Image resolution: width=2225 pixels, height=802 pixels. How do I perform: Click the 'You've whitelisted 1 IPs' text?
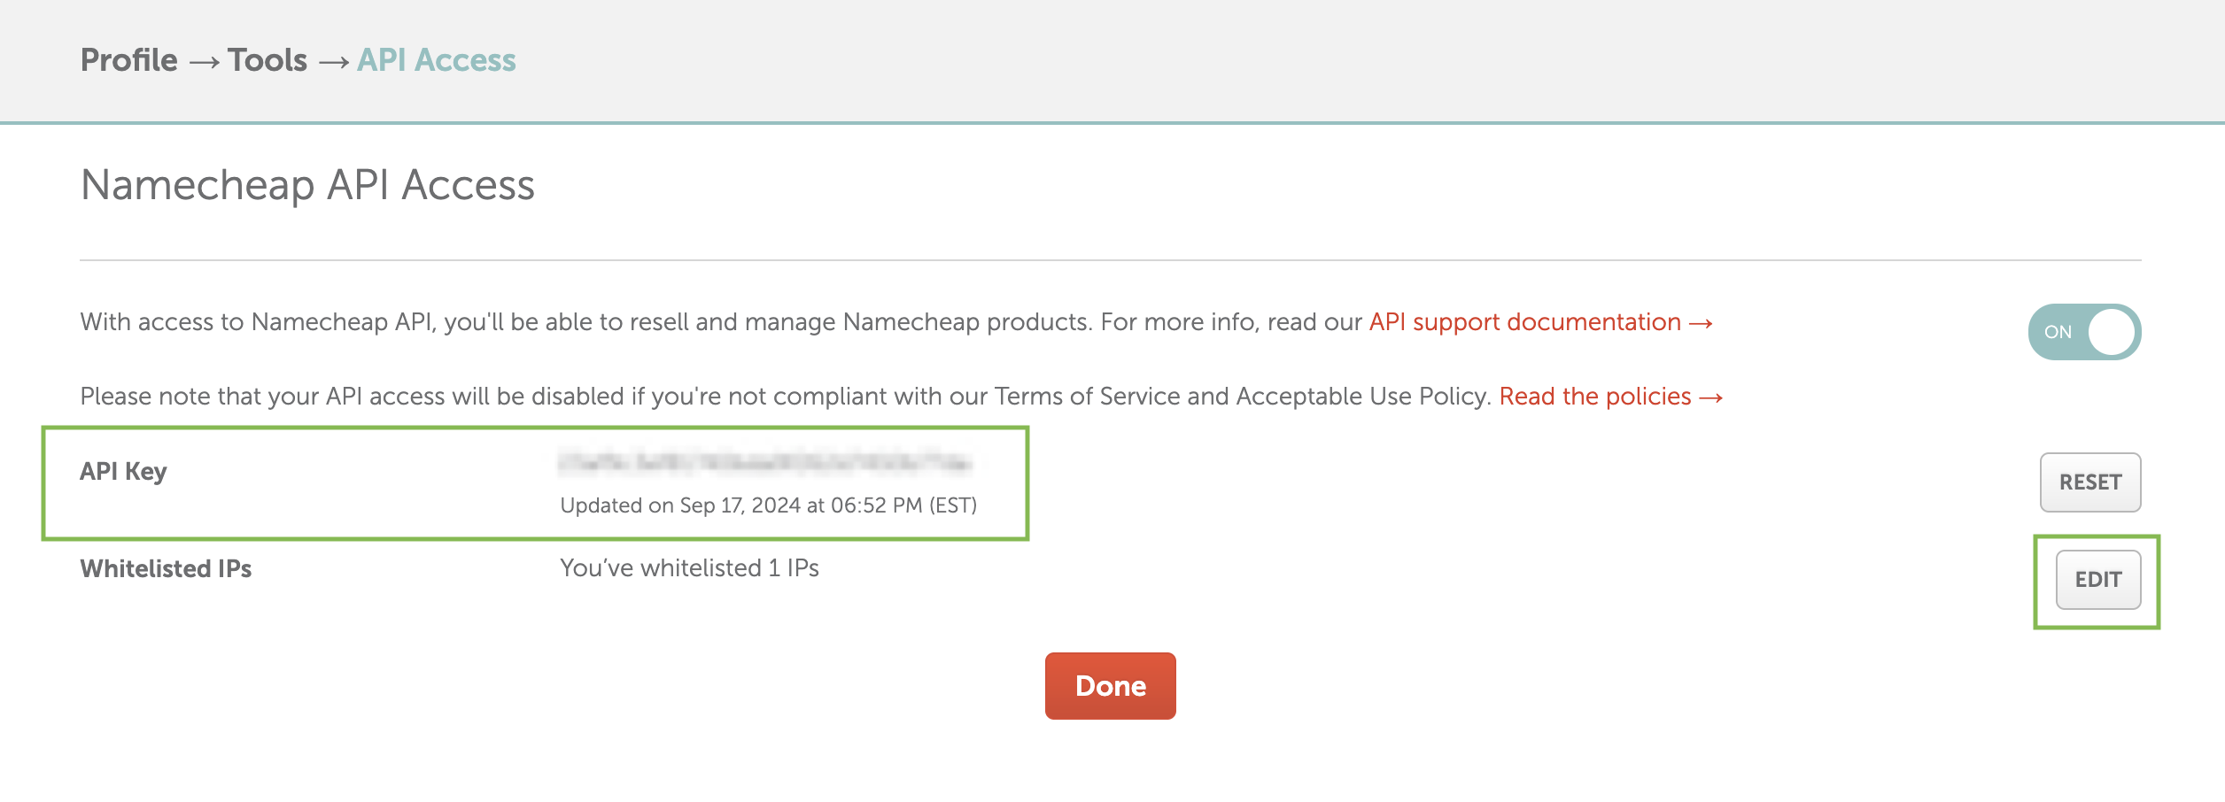(689, 568)
